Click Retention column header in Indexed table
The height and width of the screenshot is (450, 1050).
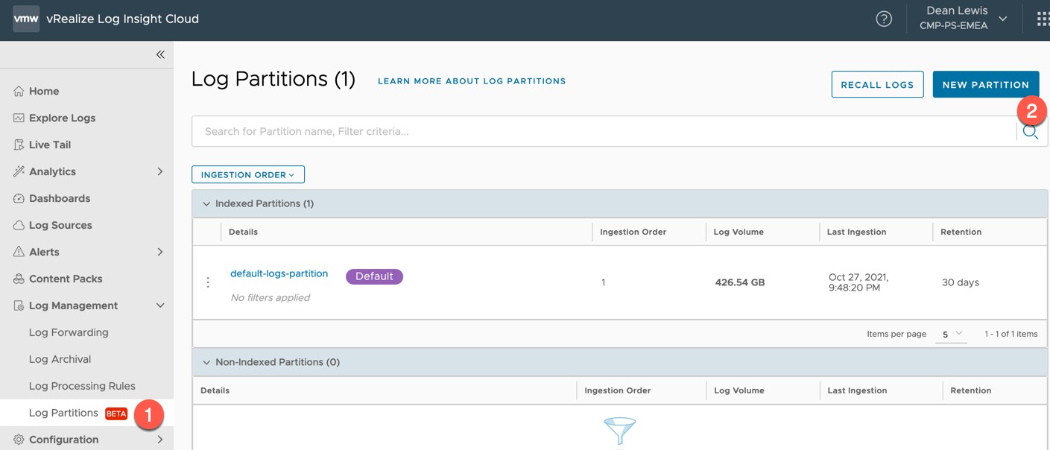pyautogui.click(x=961, y=232)
